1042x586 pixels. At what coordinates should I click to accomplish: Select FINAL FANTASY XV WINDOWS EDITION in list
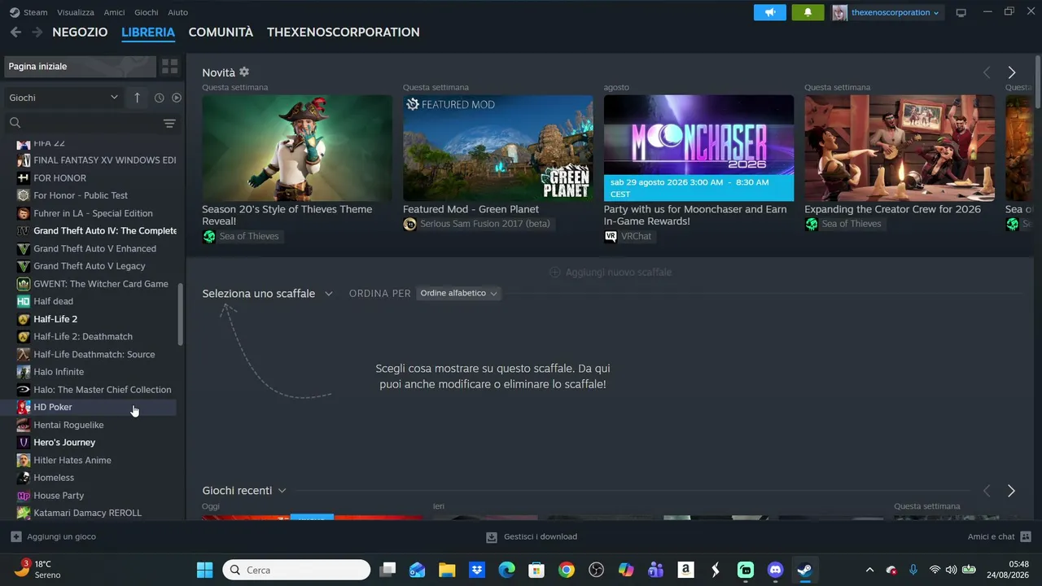[97, 160]
